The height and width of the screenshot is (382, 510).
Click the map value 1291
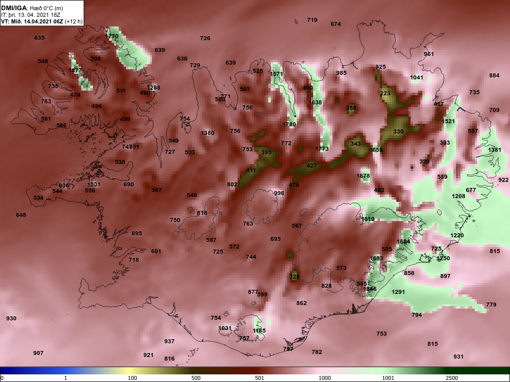click(x=398, y=292)
